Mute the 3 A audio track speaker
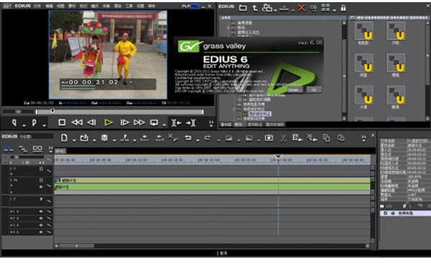 pyautogui.click(x=41, y=225)
